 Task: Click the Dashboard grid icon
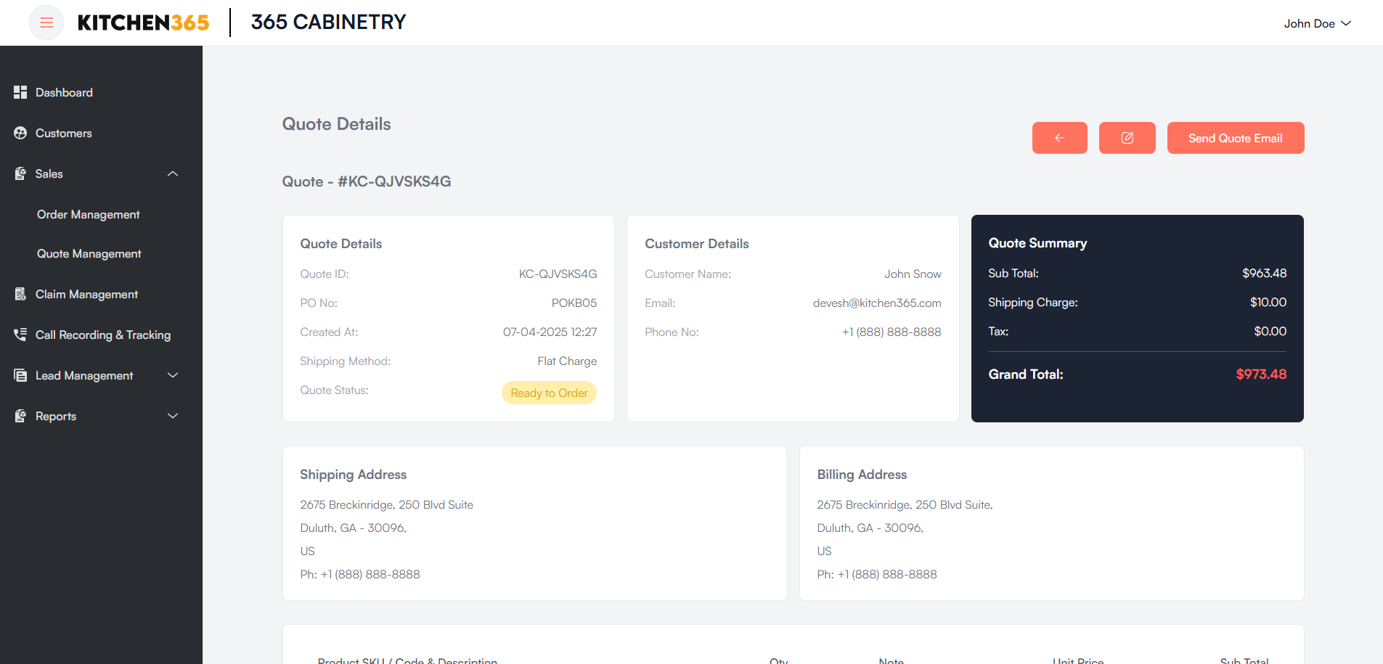tap(20, 92)
